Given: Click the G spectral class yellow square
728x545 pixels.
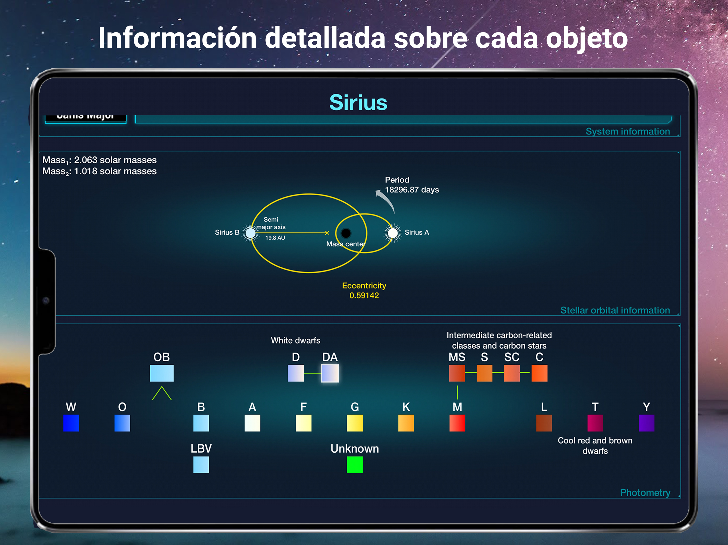Looking at the screenshot, I should [354, 423].
